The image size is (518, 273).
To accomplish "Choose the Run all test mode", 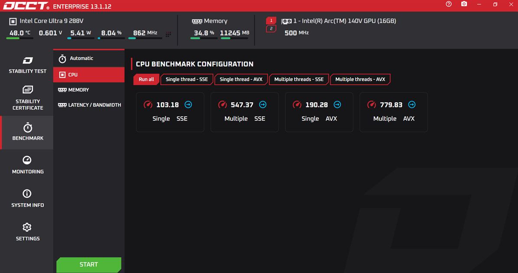I will pyautogui.click(x=147, y=79).
